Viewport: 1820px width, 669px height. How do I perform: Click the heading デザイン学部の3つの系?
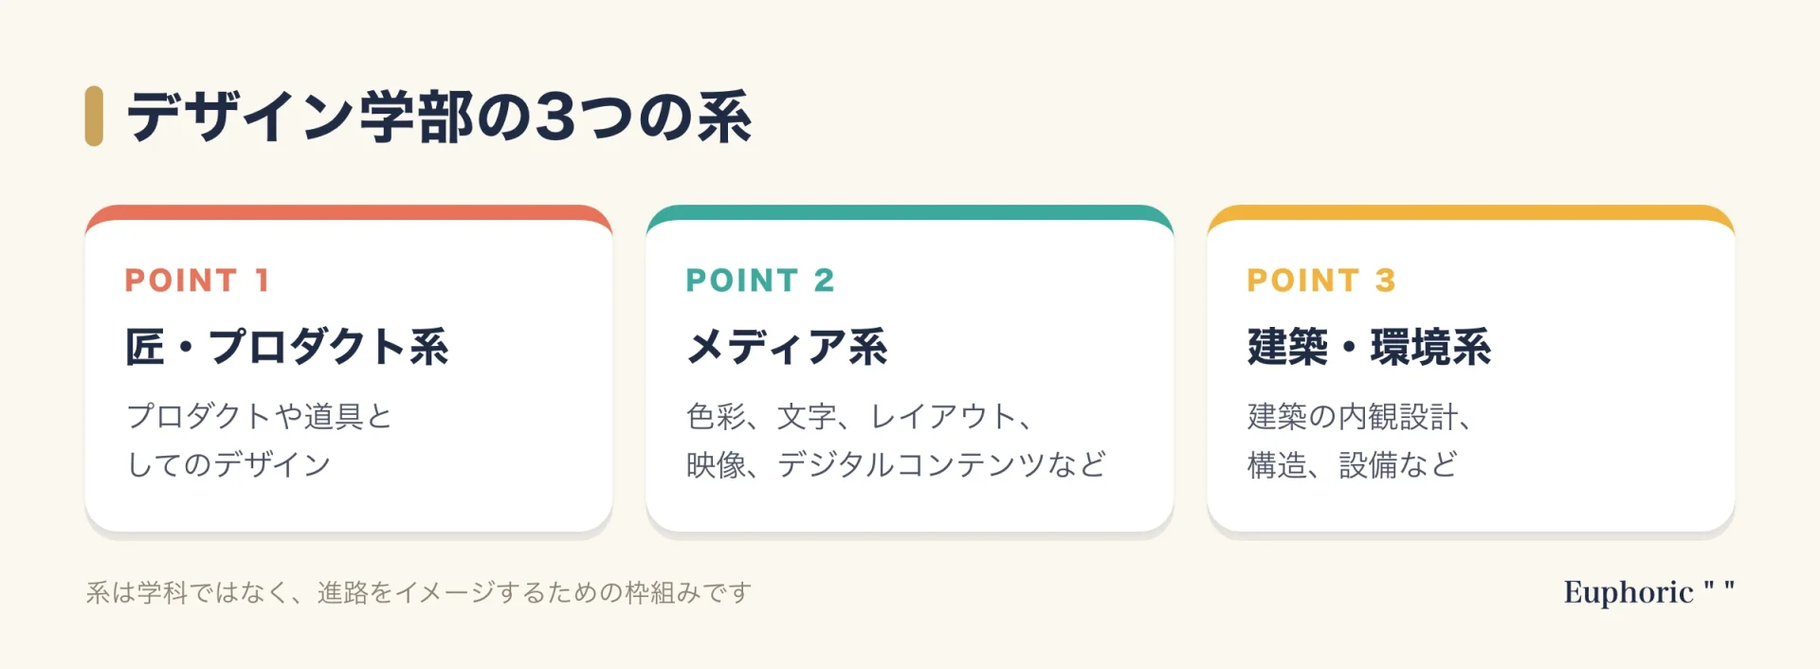(x=439, y=117)
